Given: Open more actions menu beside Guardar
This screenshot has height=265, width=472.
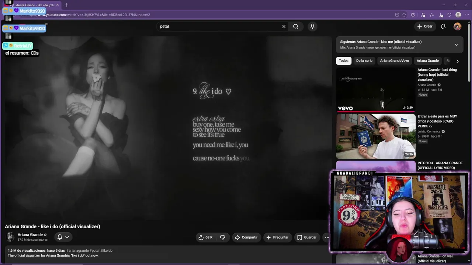Looking at the screenshot, I should click(327, 237).
